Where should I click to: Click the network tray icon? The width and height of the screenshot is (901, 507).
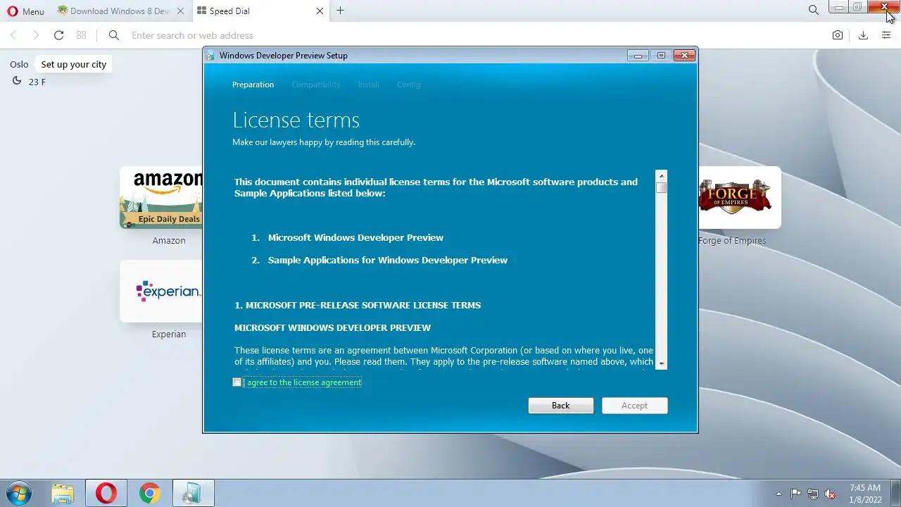tap(813, 494)
